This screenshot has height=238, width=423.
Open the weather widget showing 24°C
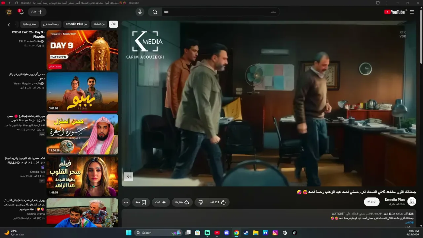click(x=15, y=233)
